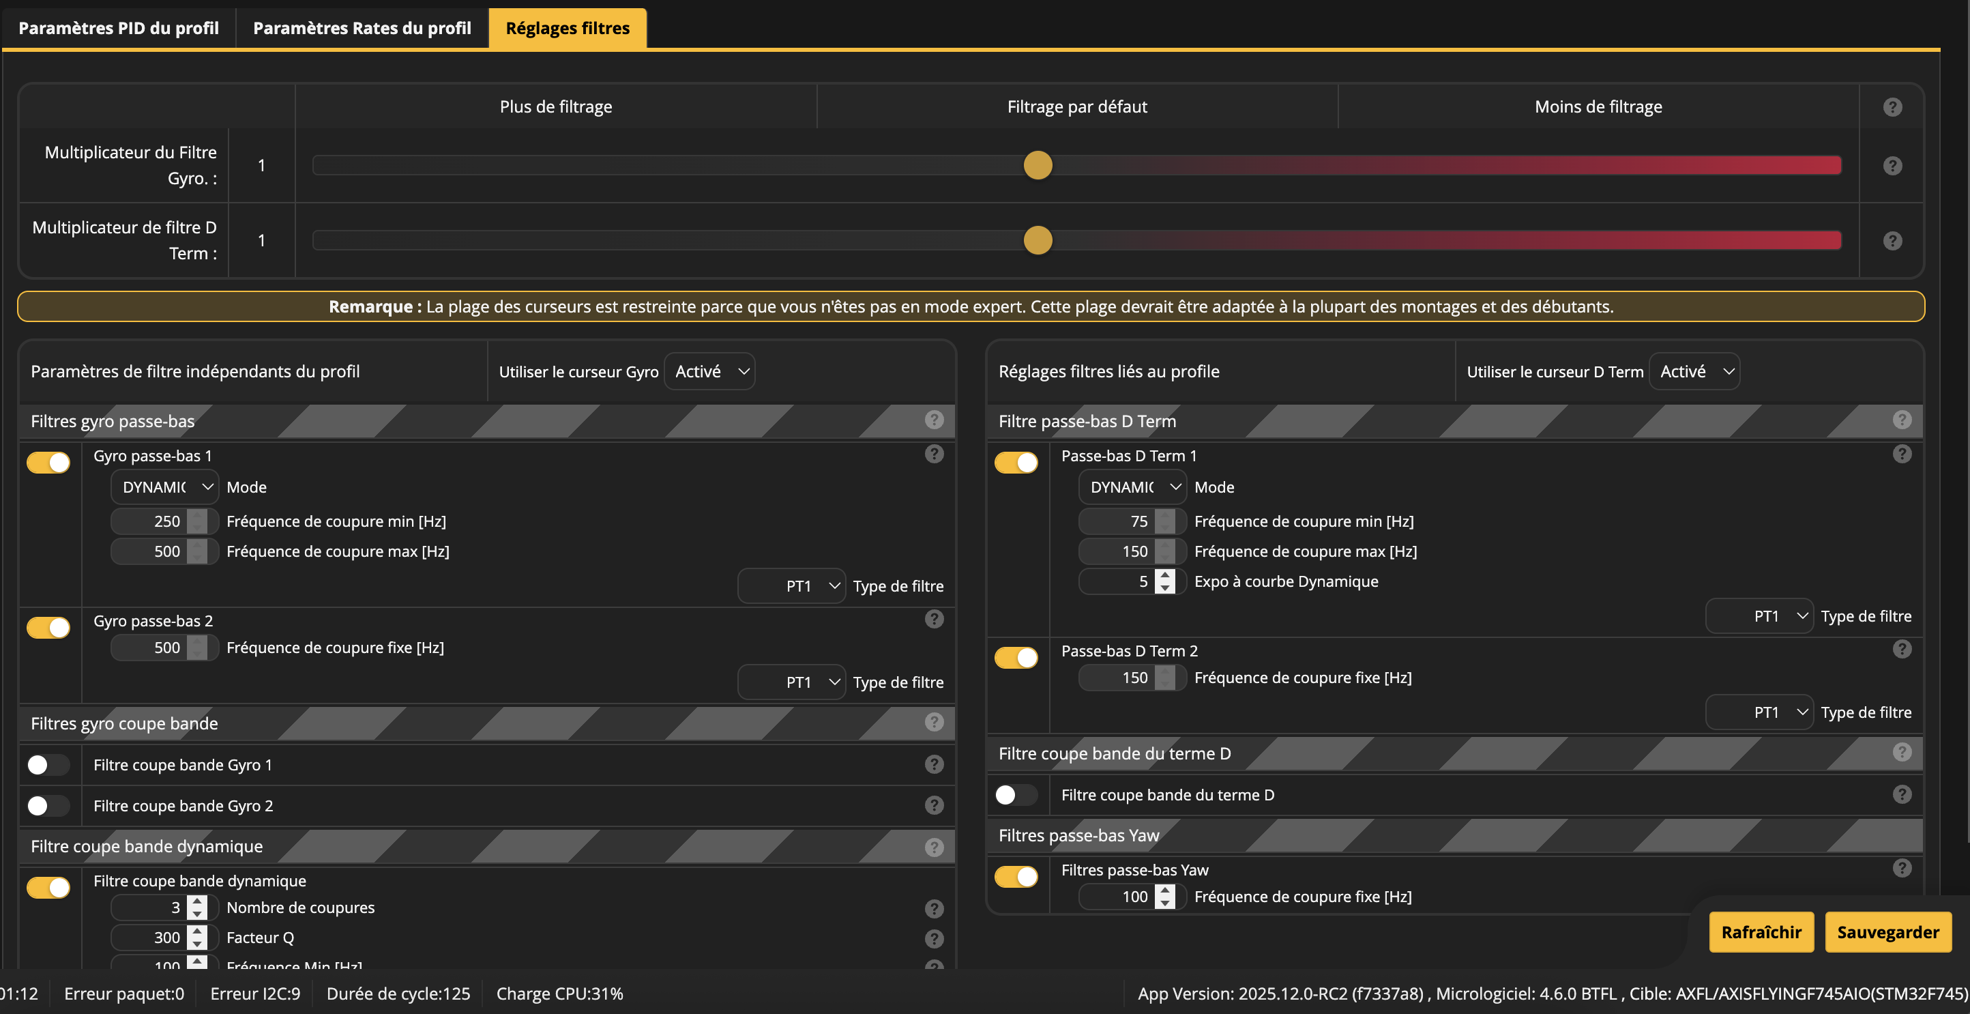Enable Filtre coupe bande du terme D
The width and height of the screenshot is (1970, 1014).
coord(1016,794)
